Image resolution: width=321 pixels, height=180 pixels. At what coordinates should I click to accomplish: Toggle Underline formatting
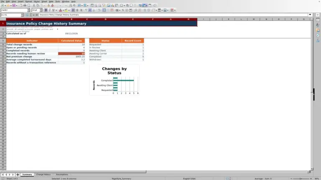(53, 10)
